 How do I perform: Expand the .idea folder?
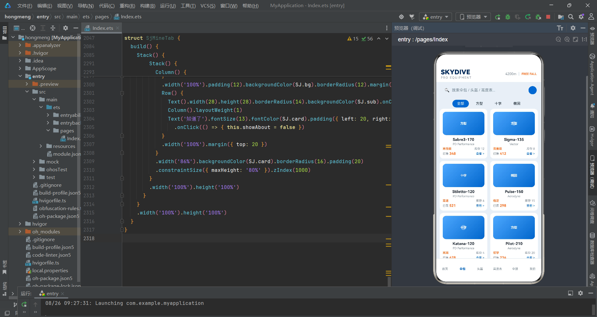coord(20,61)
